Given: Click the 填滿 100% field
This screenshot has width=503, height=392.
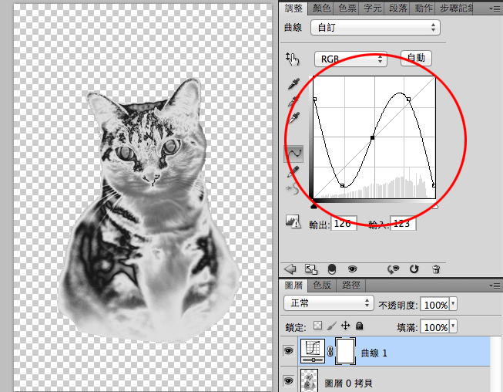Looking at the screenshot, I should click(435, 326).
